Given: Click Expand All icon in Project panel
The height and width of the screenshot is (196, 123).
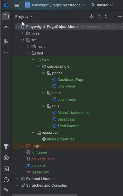Looking at the screenshot, I should point(99,16).
